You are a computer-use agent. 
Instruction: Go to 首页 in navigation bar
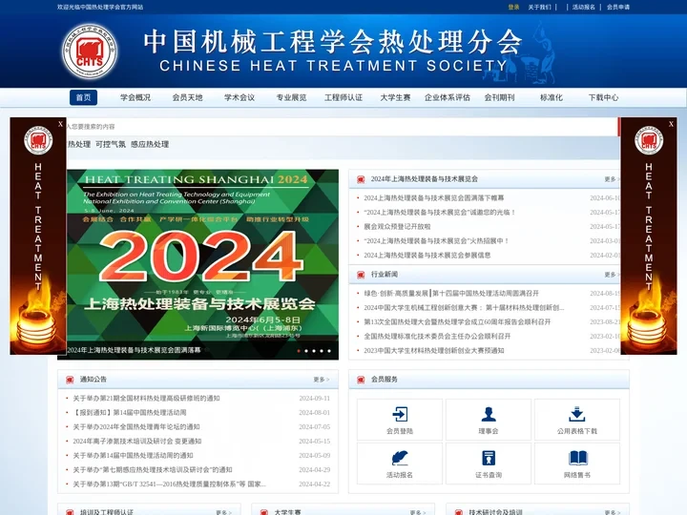coord(83,97)
